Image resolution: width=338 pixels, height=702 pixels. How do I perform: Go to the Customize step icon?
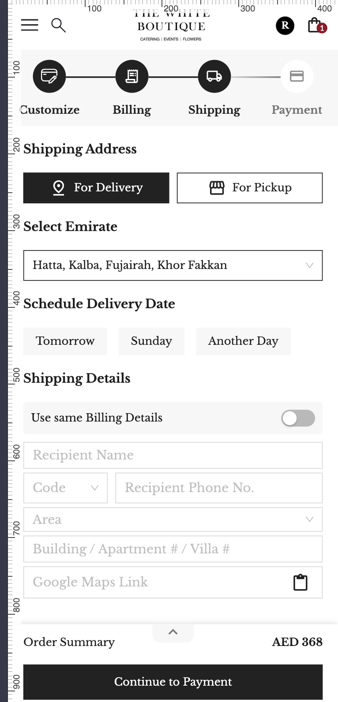pos(49,76)
